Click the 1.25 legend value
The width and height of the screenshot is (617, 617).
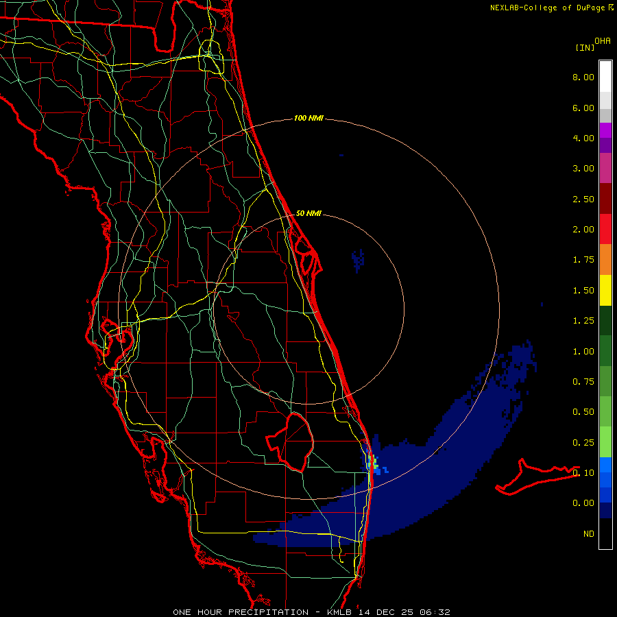(x=583, y=321)
